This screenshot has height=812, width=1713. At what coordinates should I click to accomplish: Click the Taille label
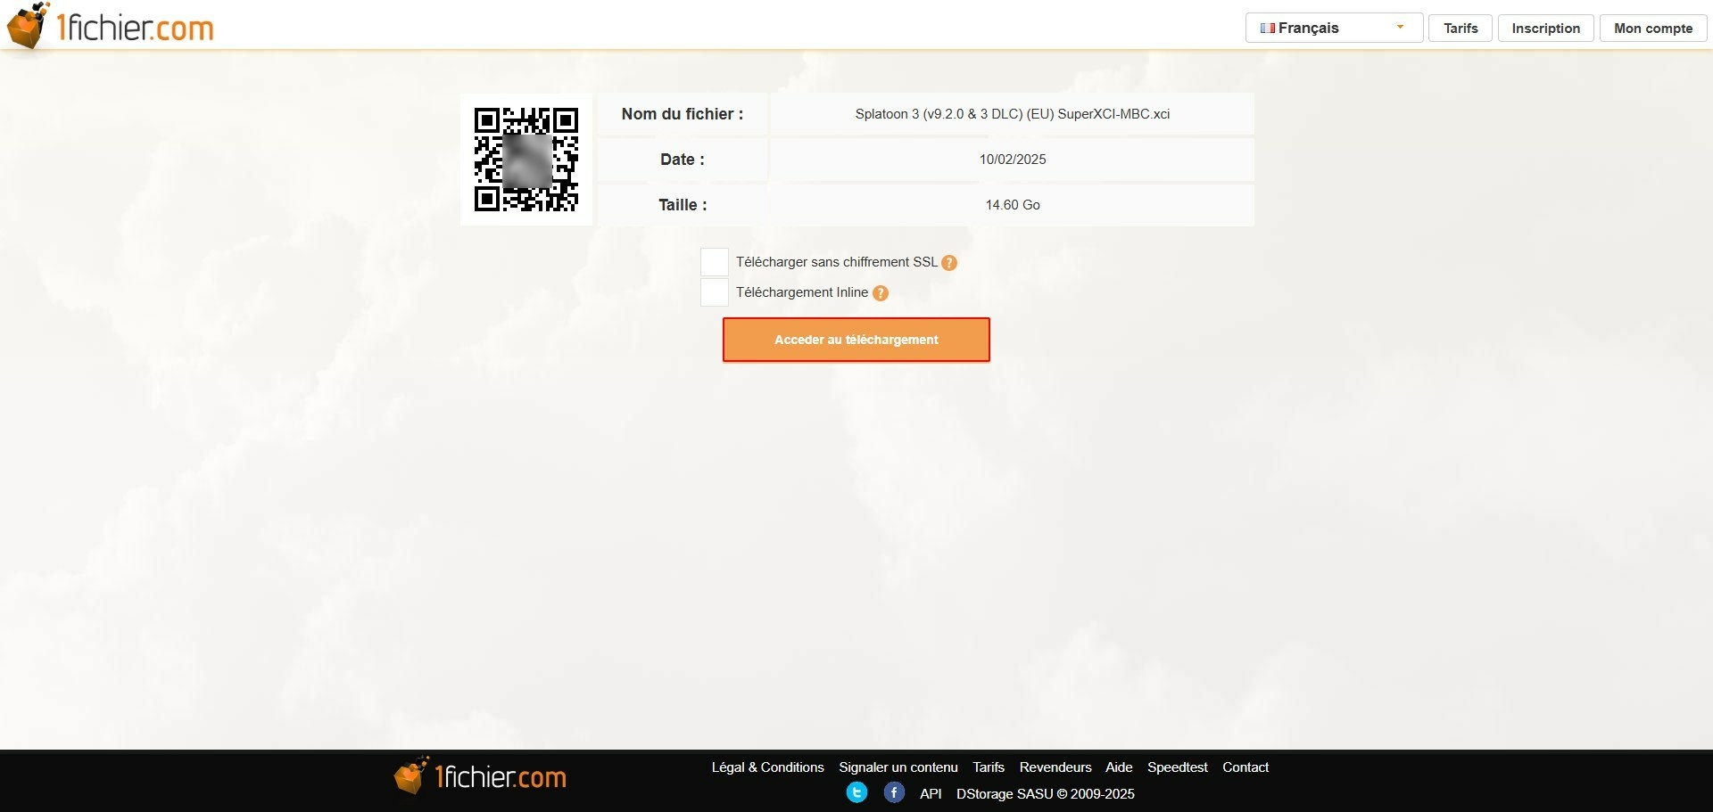(683, 205)
